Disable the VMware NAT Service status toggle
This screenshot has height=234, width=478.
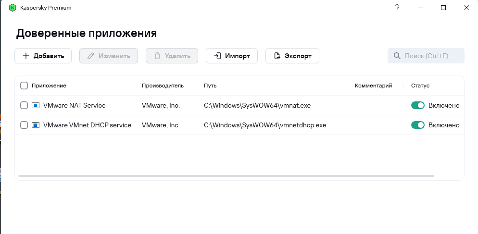[417, 105]
